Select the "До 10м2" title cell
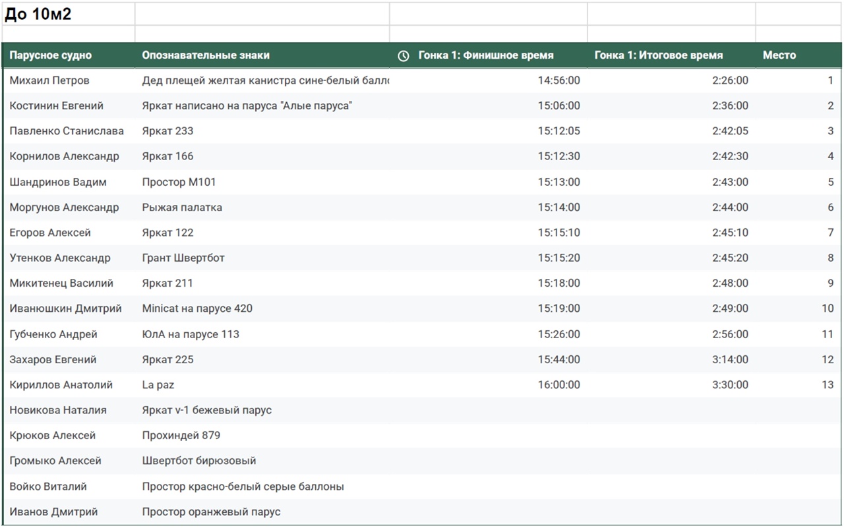The height and width of the screenshot is (528, 844). coord(38,15)
